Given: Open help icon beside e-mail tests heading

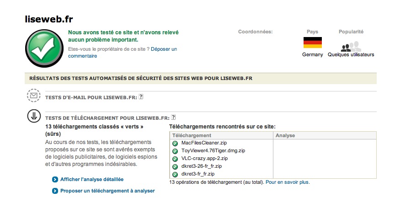Looking at the screenshot, I should click(141, 97).
